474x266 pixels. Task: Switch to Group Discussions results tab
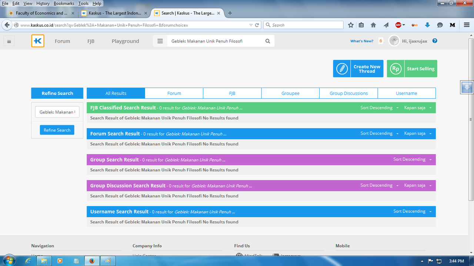tap(348, 93)
